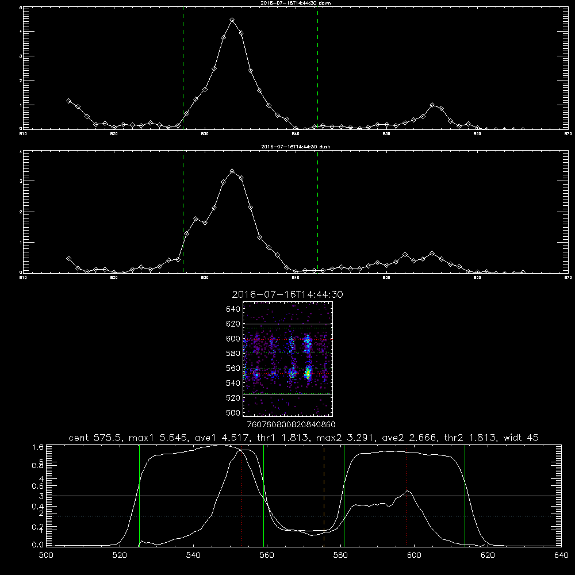575x575 pixels.
Task: Click the 540 label on spectrogram y-axis
Action: click(233, 383)
